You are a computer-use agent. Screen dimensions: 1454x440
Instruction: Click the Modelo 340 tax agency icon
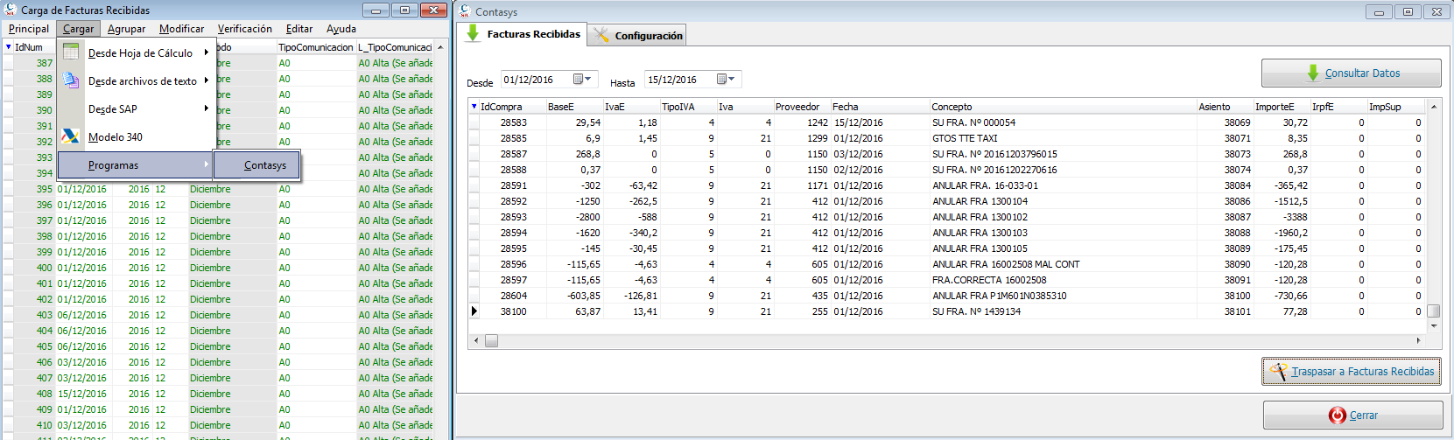point(71,136)
